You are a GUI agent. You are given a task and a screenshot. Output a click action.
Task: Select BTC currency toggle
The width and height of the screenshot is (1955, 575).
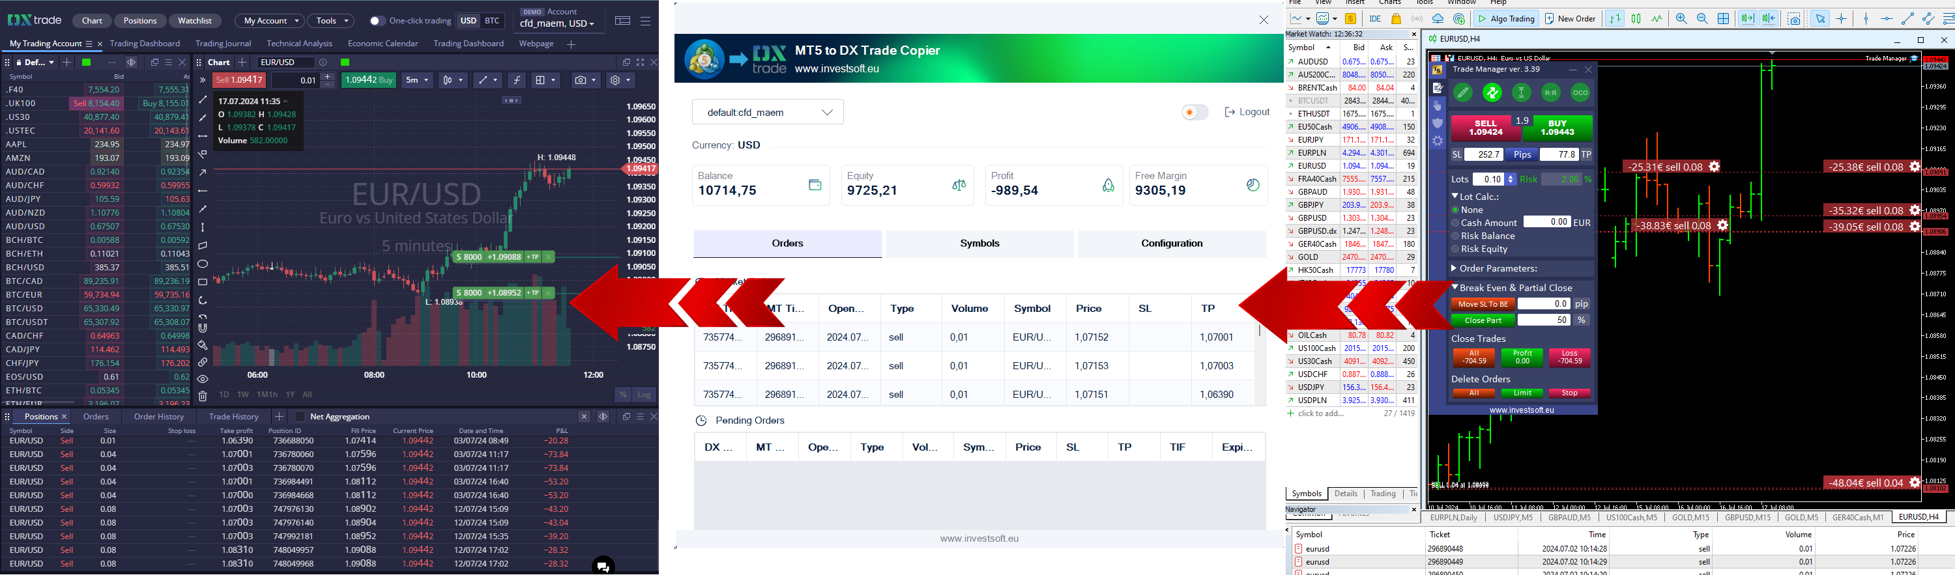click(x=493, y=21)
